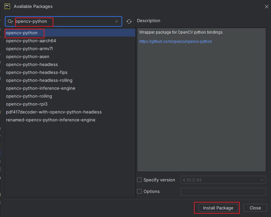The width and height of the screenshot is (271, 217).
Task: Click the search magnifier icon in package search
Action: tap(10, 21)
